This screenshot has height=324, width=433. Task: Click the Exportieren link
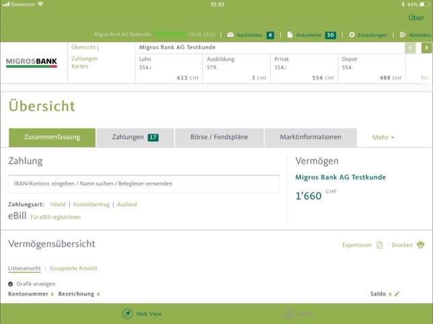point(357,245)
